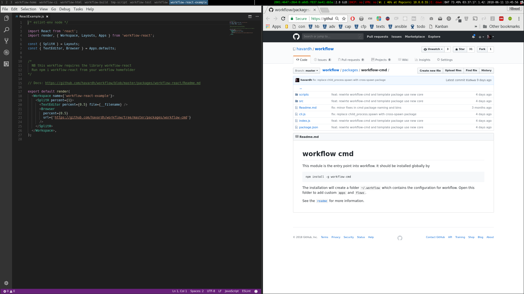The image size is (524, 294).
Task: Go to parent directory via '..' link
Action: [x=301, y=88]
